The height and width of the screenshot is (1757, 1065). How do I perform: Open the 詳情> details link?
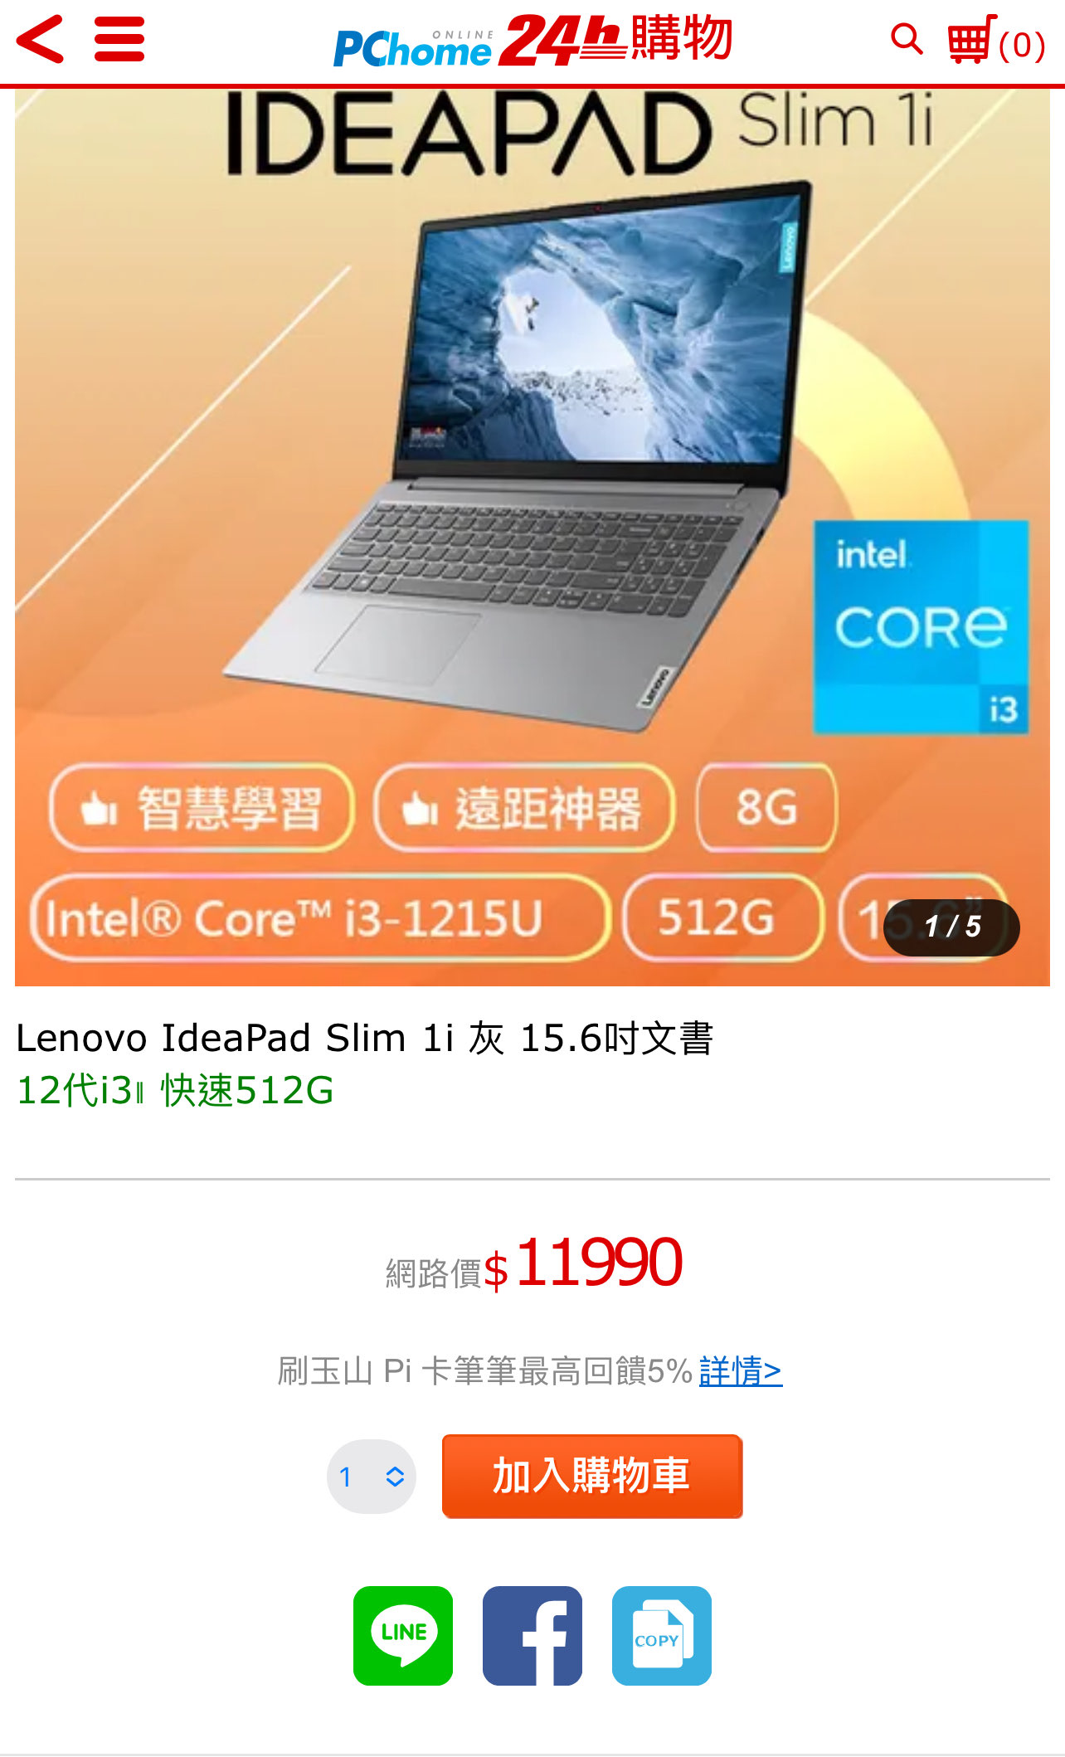[x=741, y=1371]
